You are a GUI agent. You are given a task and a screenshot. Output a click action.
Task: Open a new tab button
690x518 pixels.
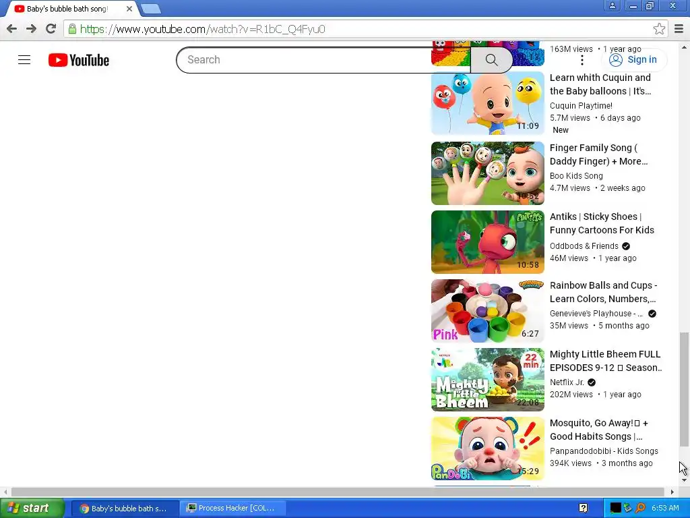tap(151, 9)
